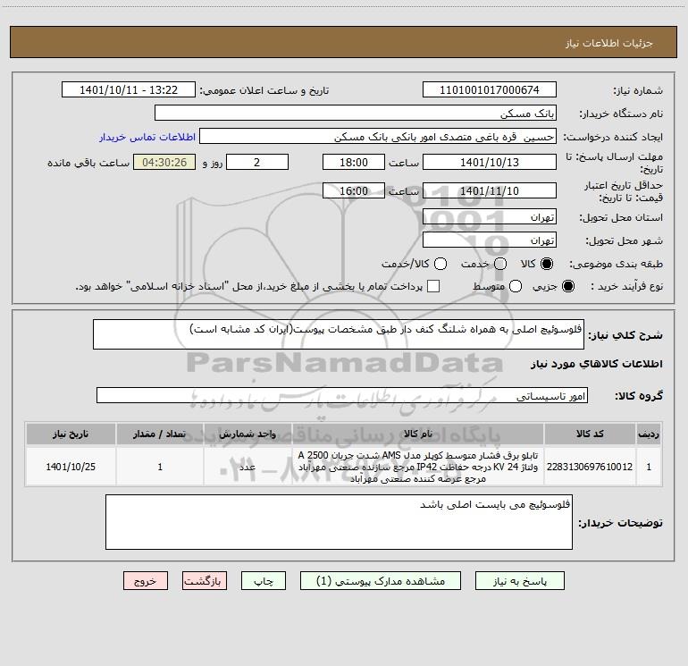Click the چاپ print button
Image resolution: width=688 pixels, height=666 pixels.
point(264,581)
